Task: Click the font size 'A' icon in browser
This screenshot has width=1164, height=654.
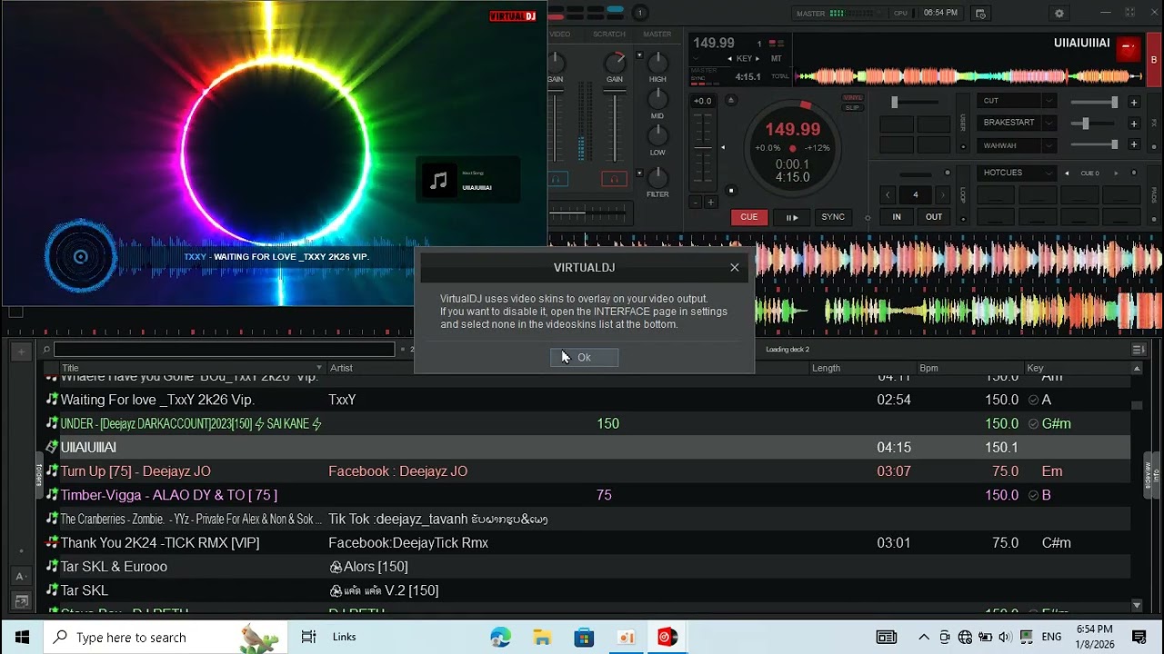Action: pos(21,577)
